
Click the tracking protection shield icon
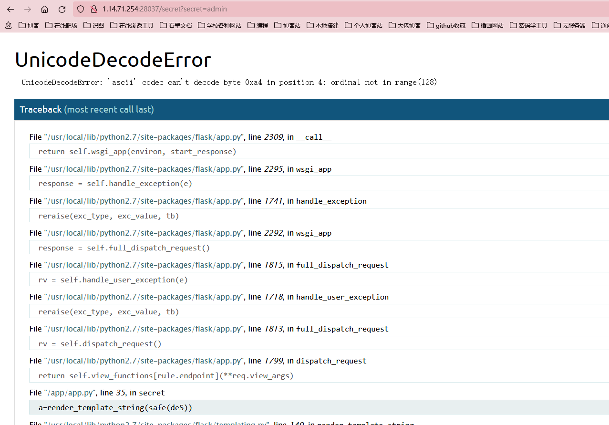tap(81, 9)
